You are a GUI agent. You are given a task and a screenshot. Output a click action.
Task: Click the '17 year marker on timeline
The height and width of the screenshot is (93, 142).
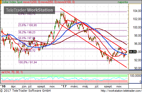64,86
